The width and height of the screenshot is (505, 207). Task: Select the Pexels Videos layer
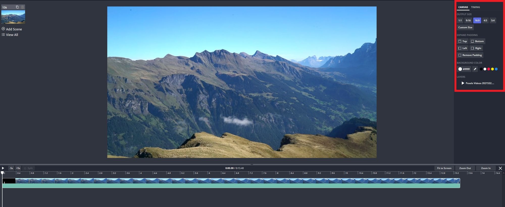479,83
